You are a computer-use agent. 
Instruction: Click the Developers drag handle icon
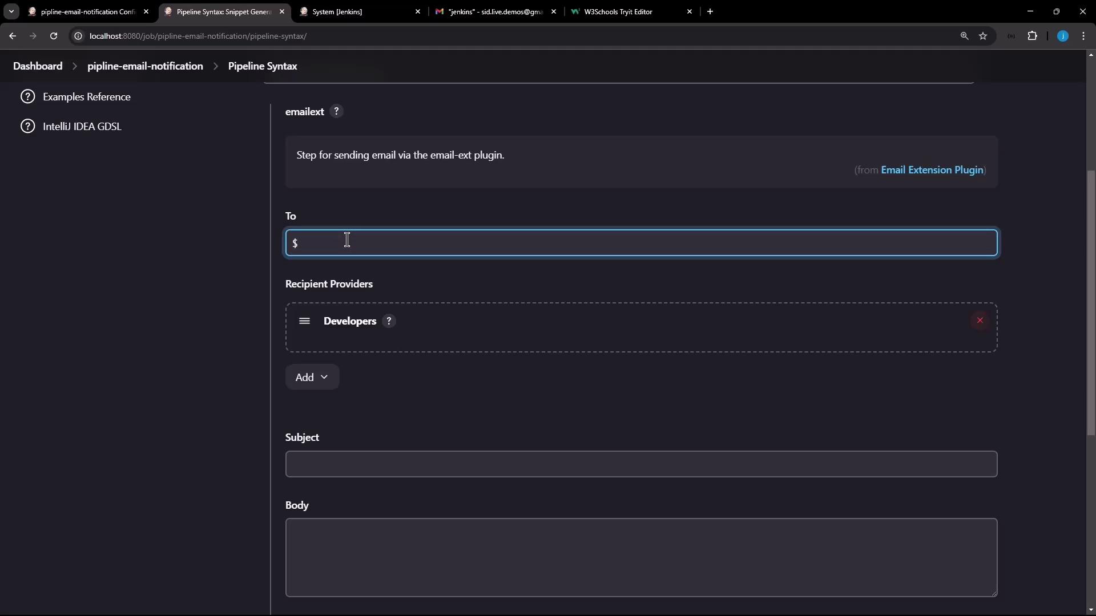tap(304, 321)
